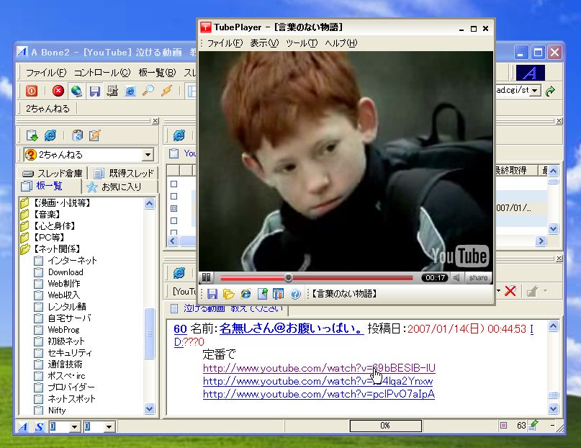Click the pencil edit icon in board panel toolbar

pyautogui.click(x=95, y=135)
